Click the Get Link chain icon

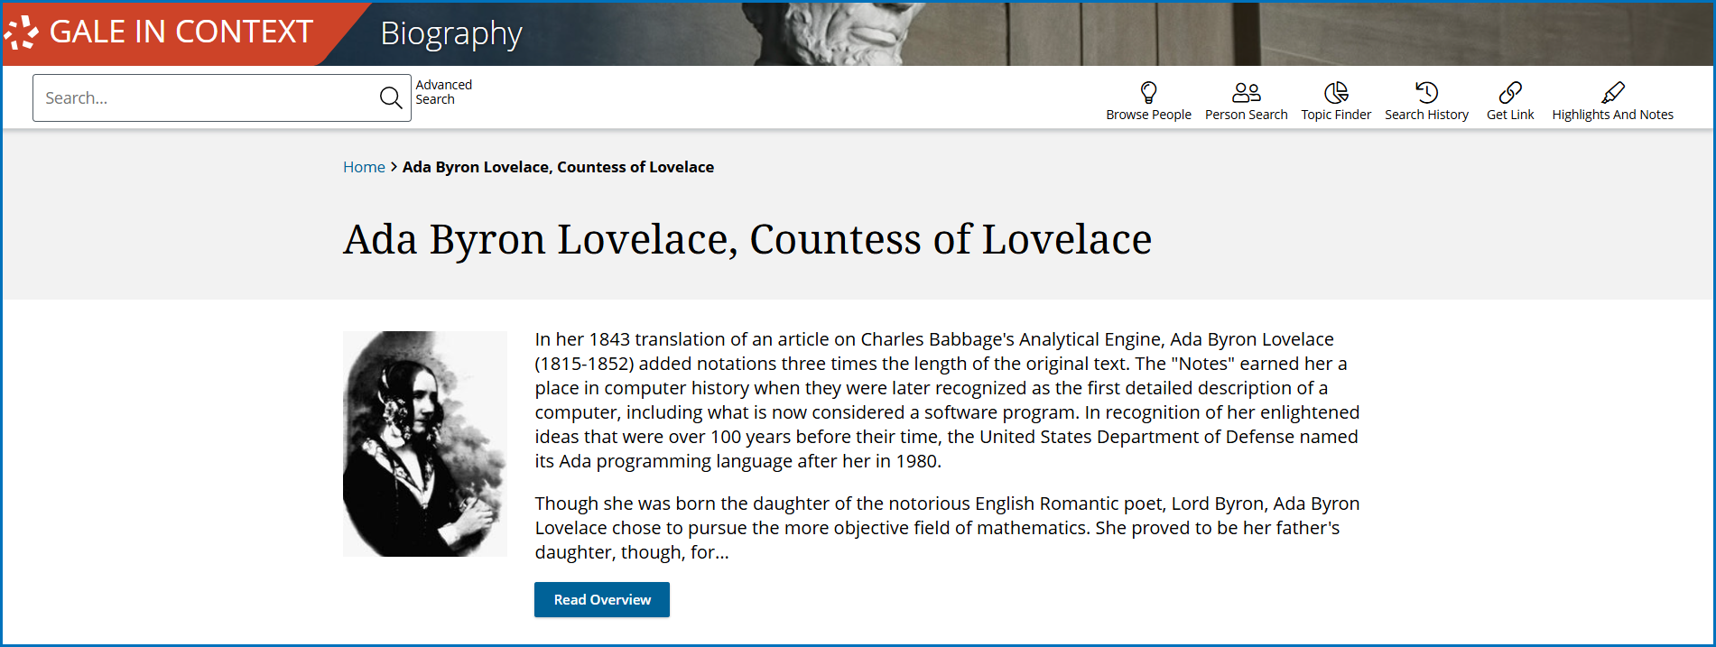1509,92
